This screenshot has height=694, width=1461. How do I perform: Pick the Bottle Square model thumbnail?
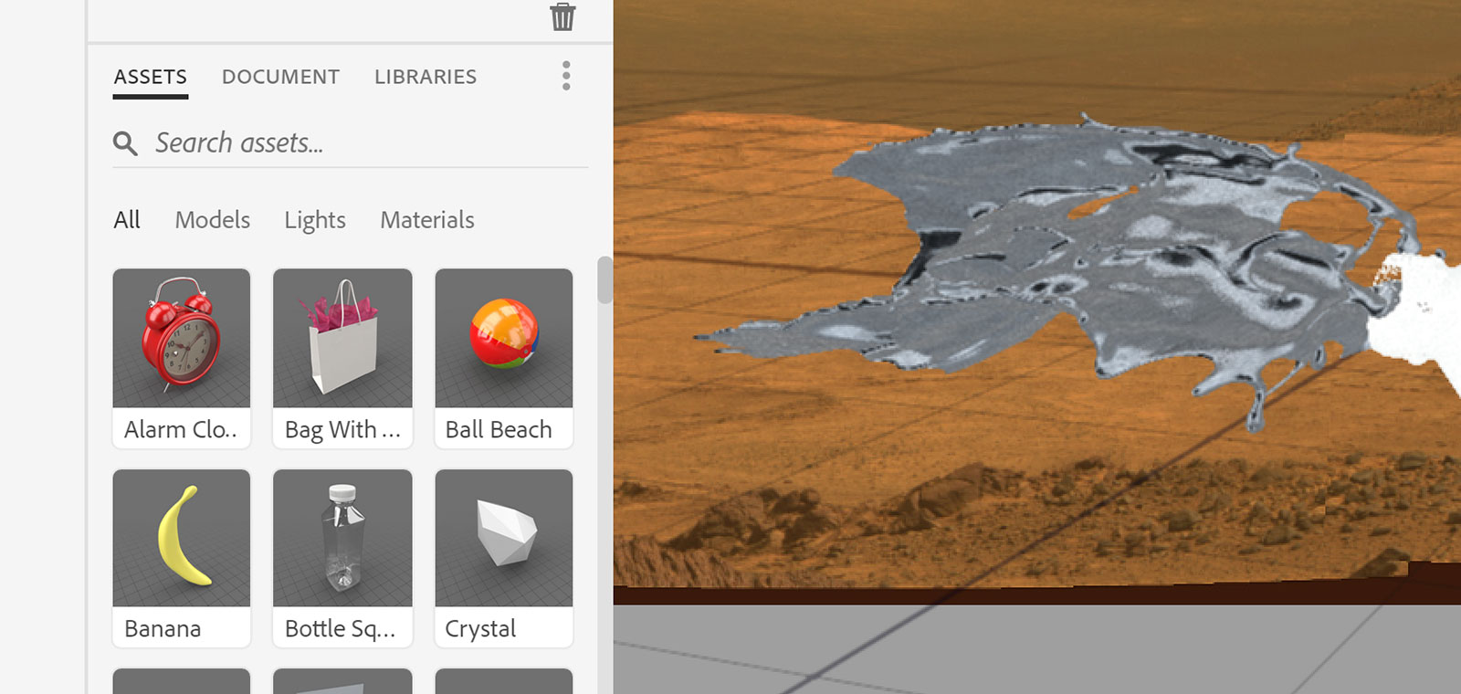coord(342,539)
